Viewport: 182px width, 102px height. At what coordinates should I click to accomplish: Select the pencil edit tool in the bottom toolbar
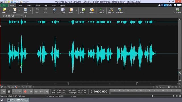coord(2,87)
